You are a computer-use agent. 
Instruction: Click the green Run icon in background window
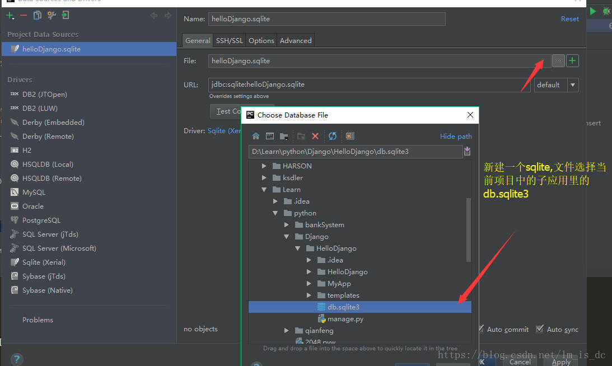pyautogui.click(x=593, y=11)
